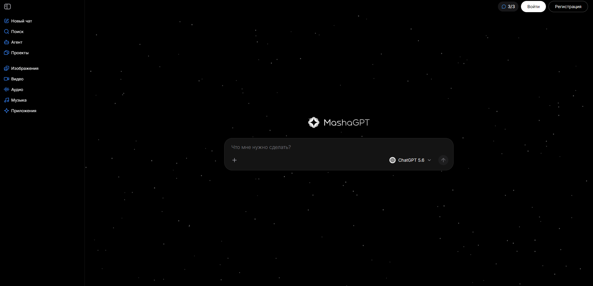
Task: Open the Агент section
Action: pos(13,42)
